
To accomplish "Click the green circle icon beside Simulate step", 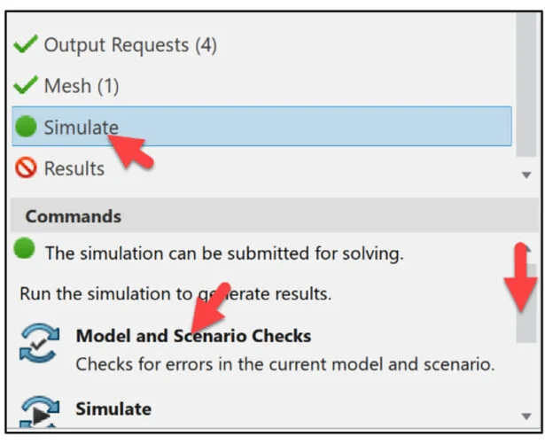I will click(27, 127).
